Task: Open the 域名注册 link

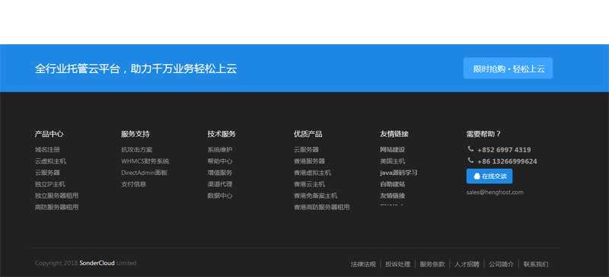Action: pos(47,150)
